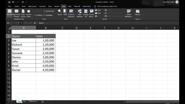The width and height of the screenshot is (185, 104).
Task: Open the Zoom dialog magnifier
Action: (60, 12)
